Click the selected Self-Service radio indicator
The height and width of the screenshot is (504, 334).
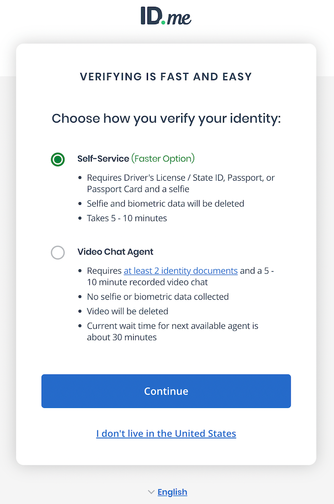pos(57,159)
